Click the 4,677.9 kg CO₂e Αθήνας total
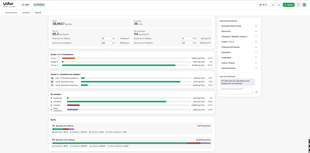The height and width of the screenshot is (153, 310). [x=204, y=126]
